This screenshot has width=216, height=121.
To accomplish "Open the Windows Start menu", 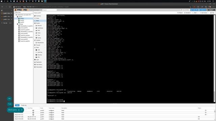I will pyautogui.click(x=1, y=1).
